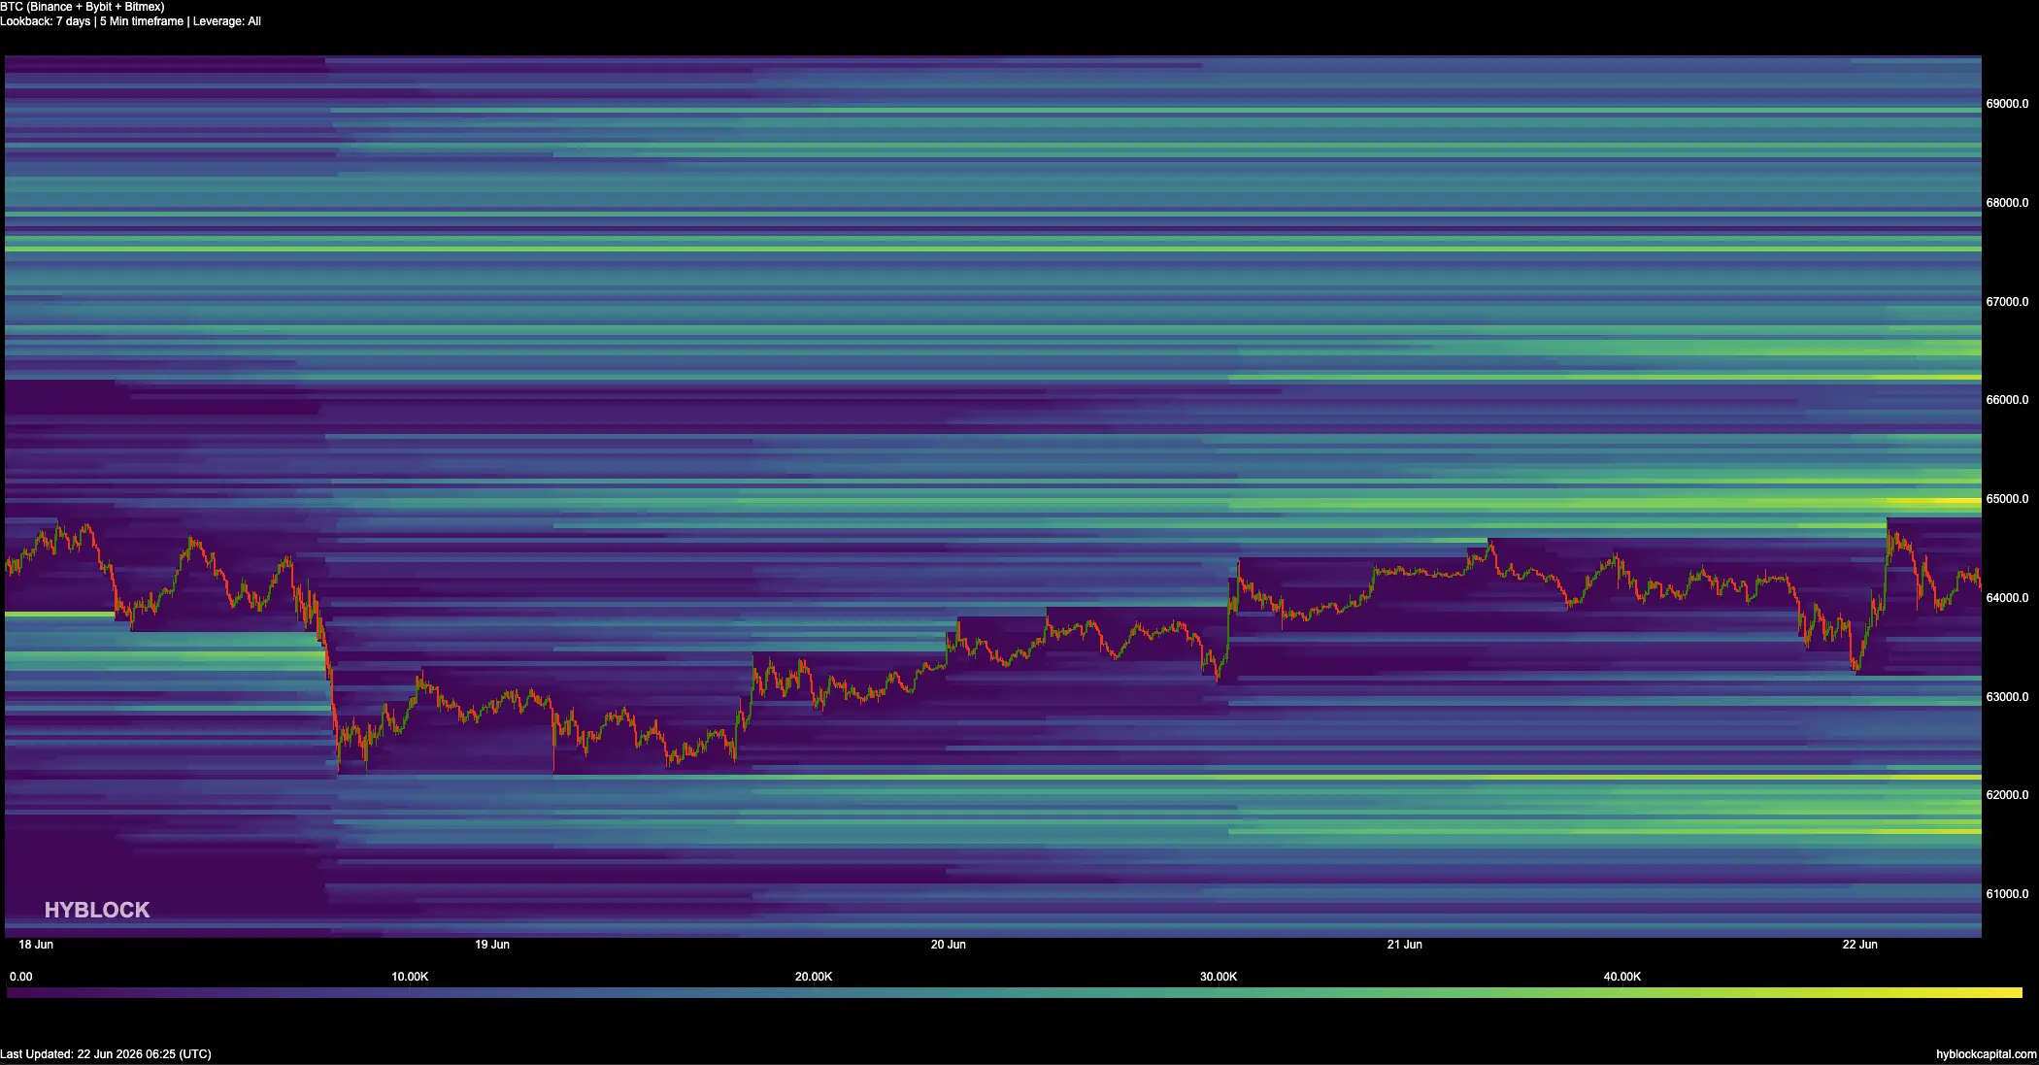The width and height of the screenshot is (2039, 1065).
Task: Click the liquidation intensity color gradient bar
Action: [1015, 993]
